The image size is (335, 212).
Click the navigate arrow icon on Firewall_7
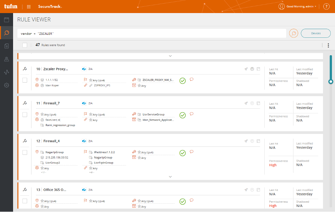click(246, 103)
